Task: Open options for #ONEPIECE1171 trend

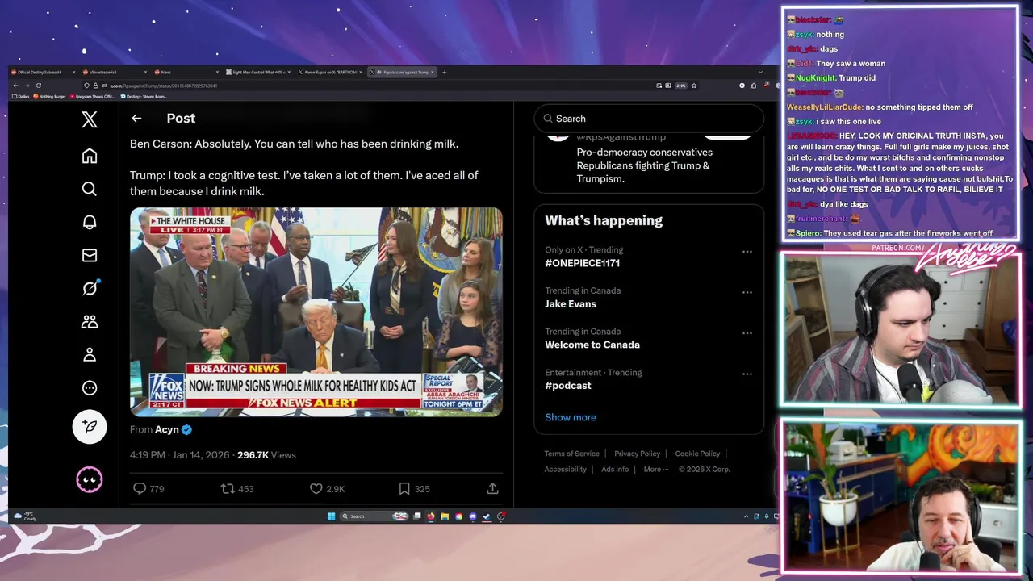Action: 747,252
